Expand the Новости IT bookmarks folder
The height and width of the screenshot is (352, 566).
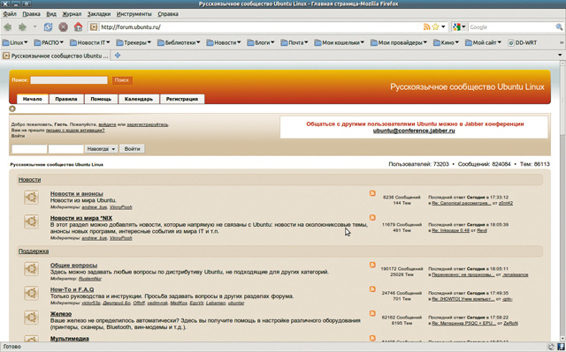(90, 43)
